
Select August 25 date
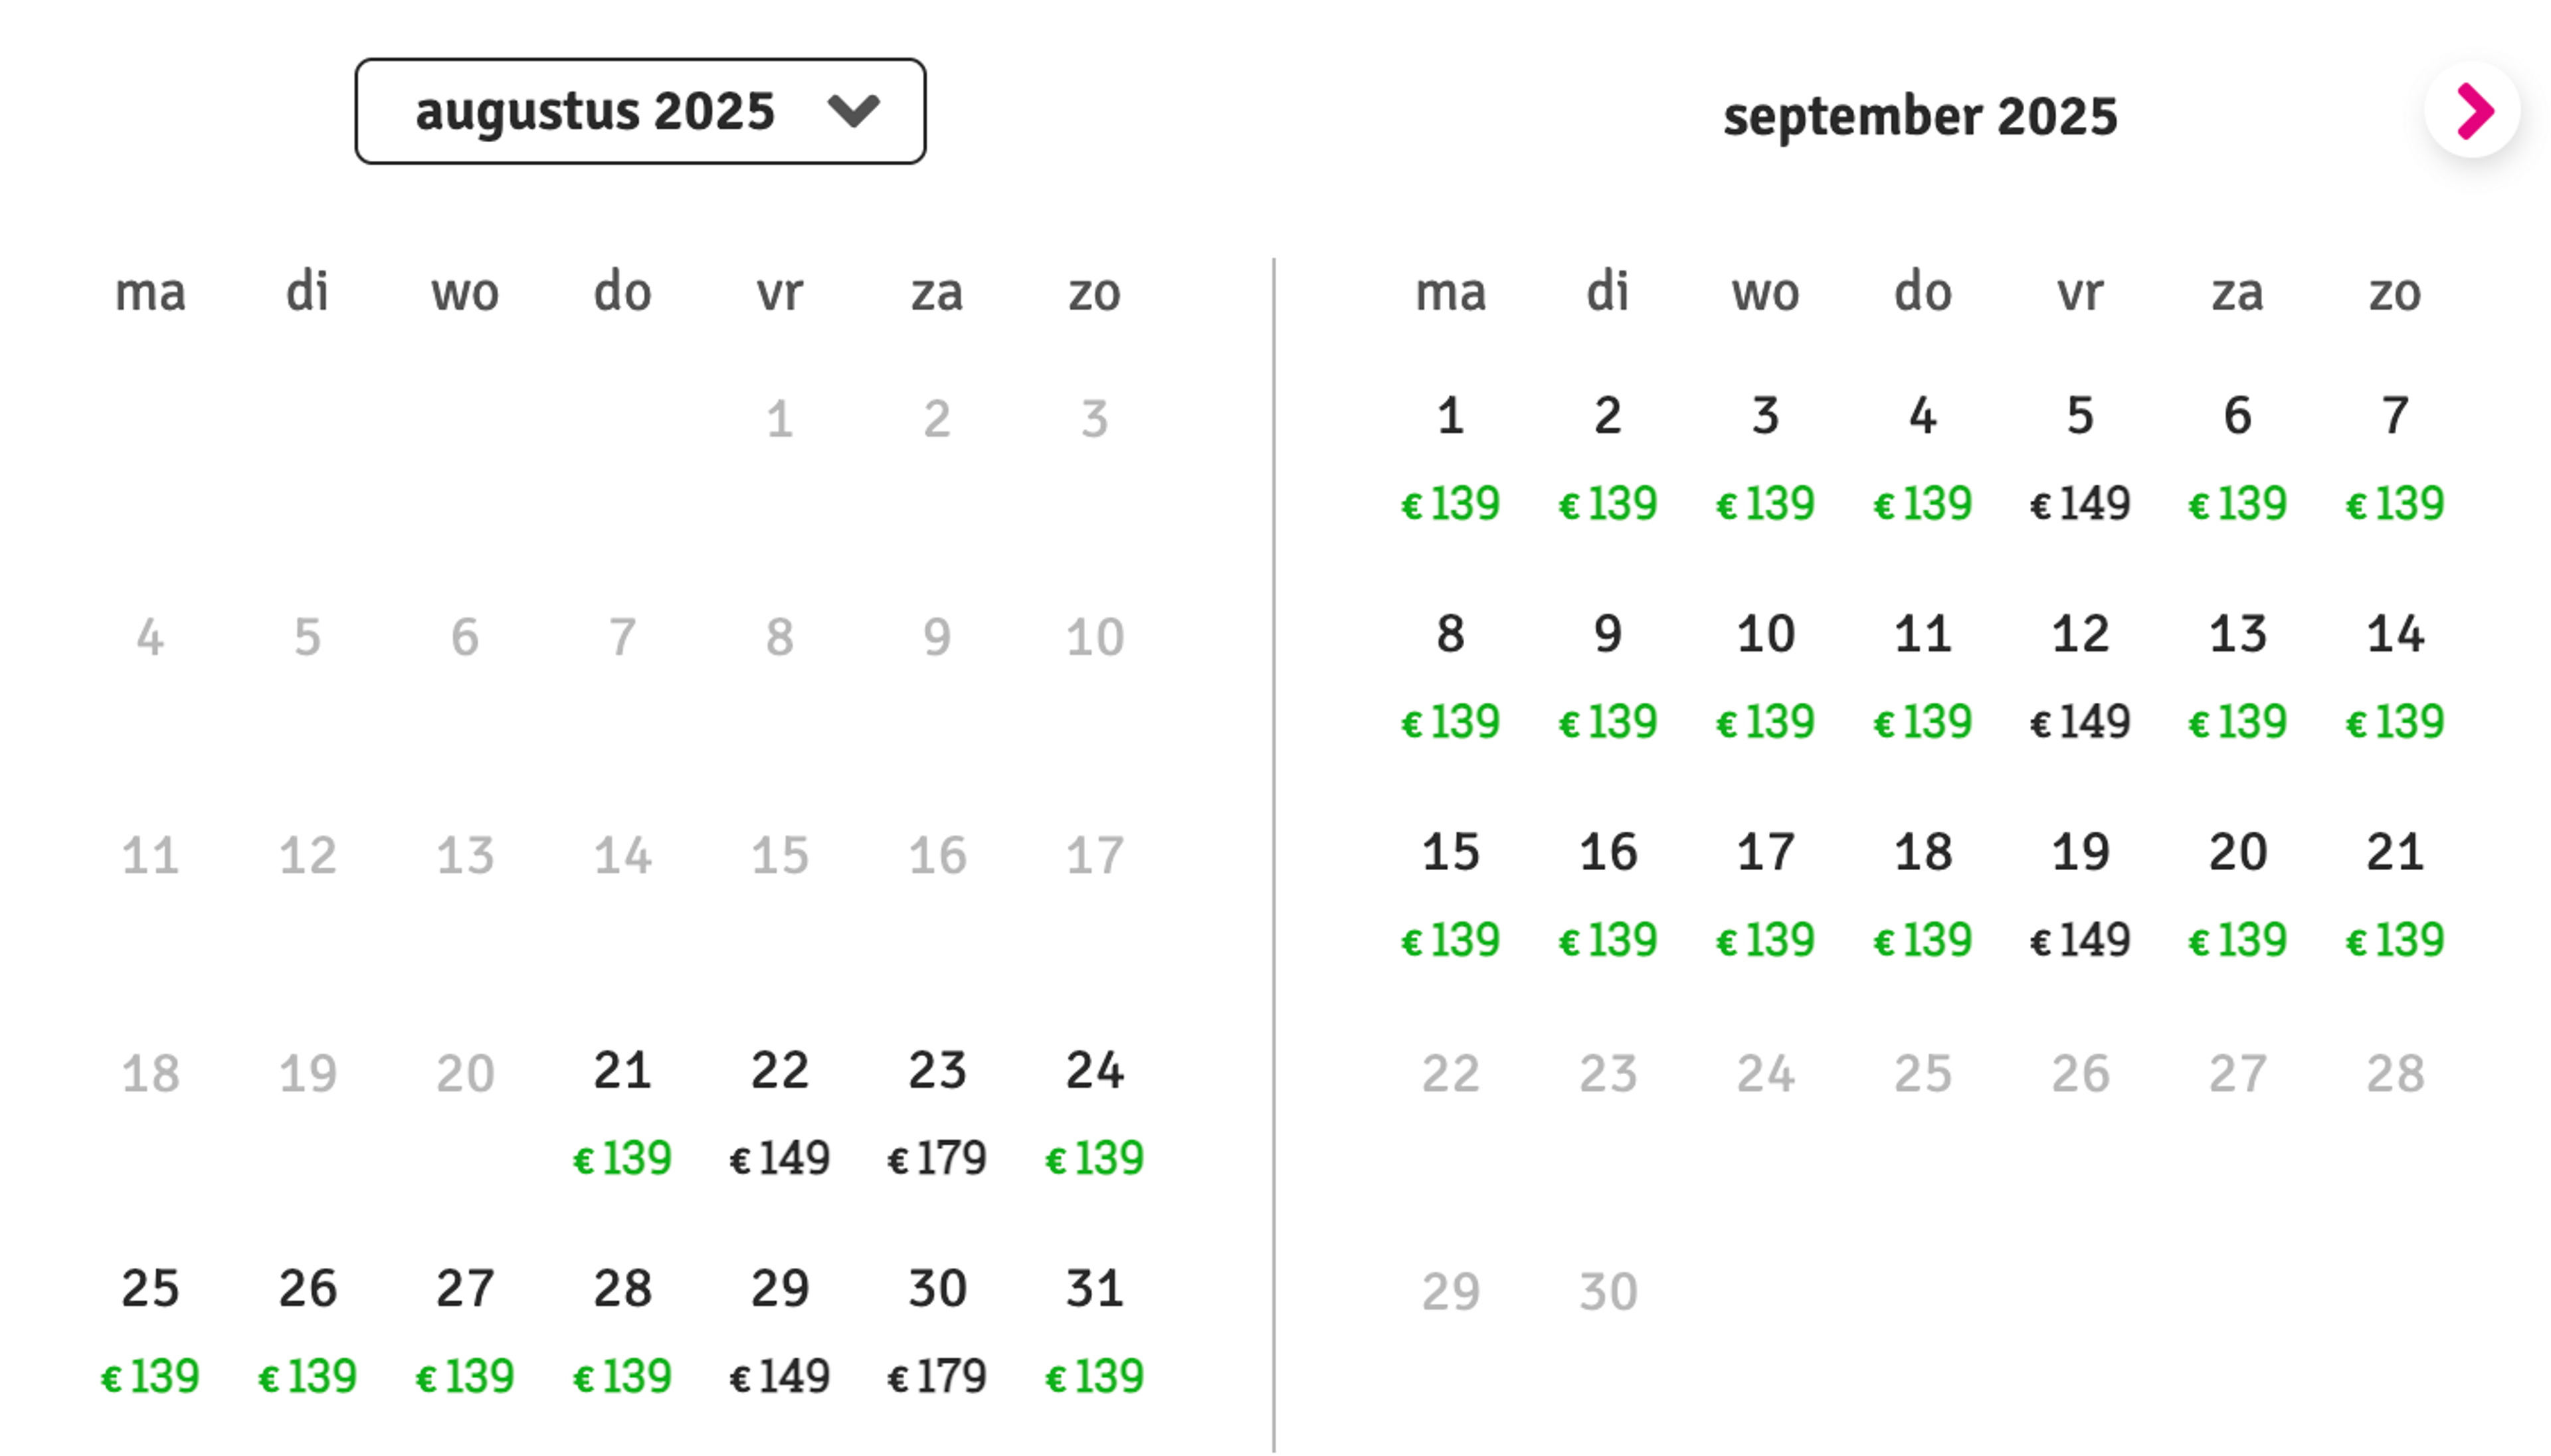tap(150, 1330)
